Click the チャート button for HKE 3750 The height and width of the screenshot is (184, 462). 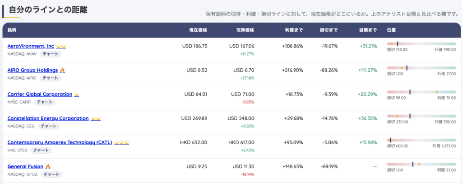(41, 151)
